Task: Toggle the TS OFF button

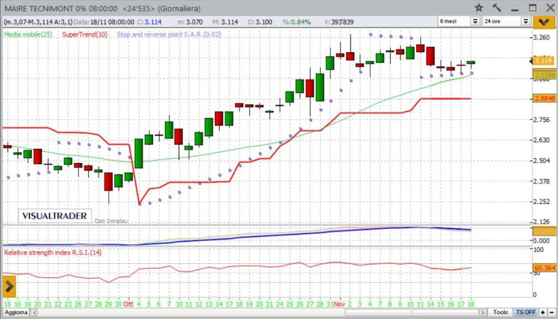Action: 526,312
